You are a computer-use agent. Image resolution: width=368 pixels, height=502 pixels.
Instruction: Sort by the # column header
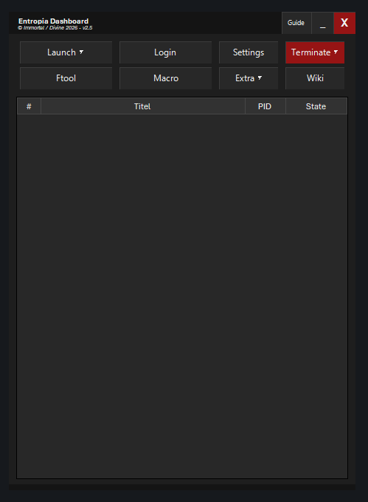29,106
